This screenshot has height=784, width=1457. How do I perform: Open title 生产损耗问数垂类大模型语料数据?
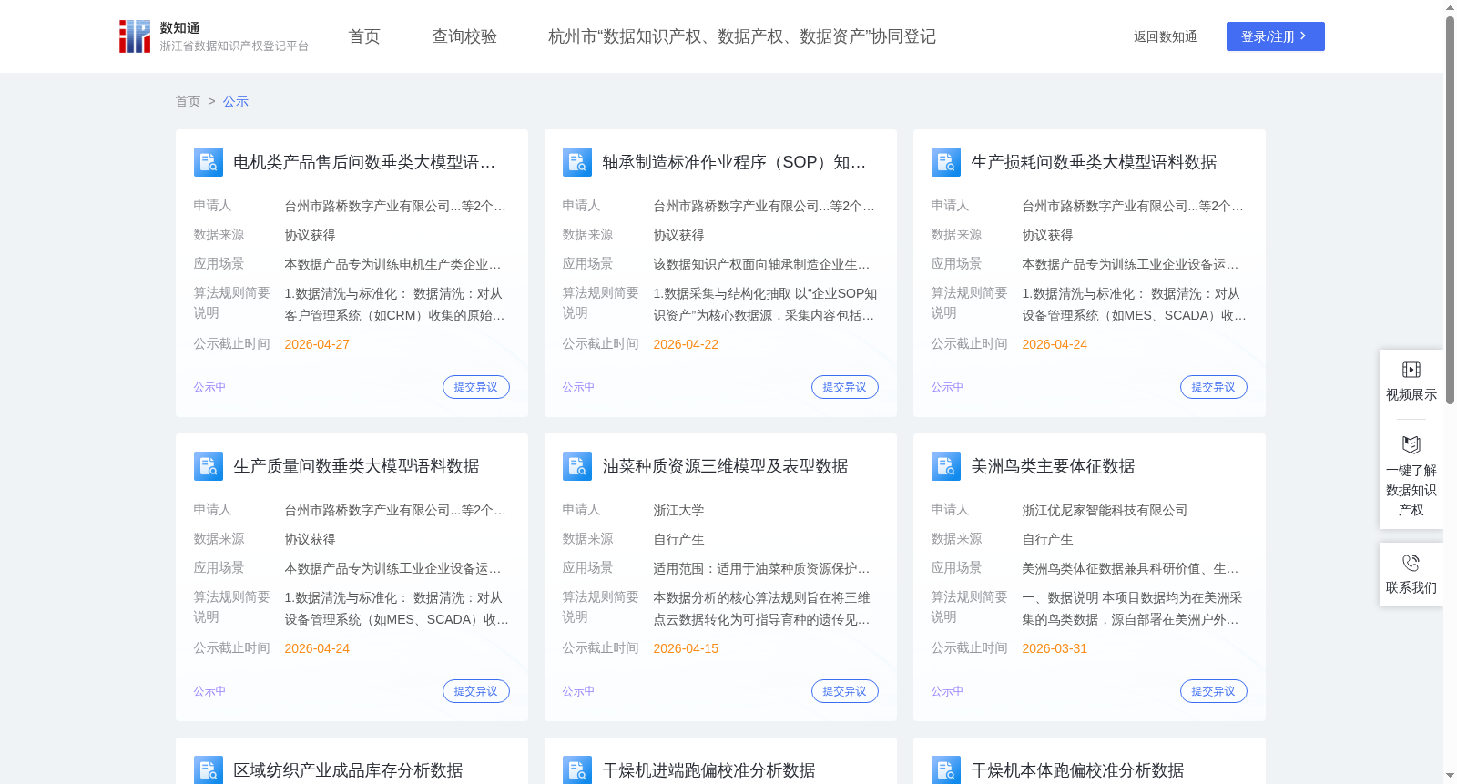[x=1094, y=162]
